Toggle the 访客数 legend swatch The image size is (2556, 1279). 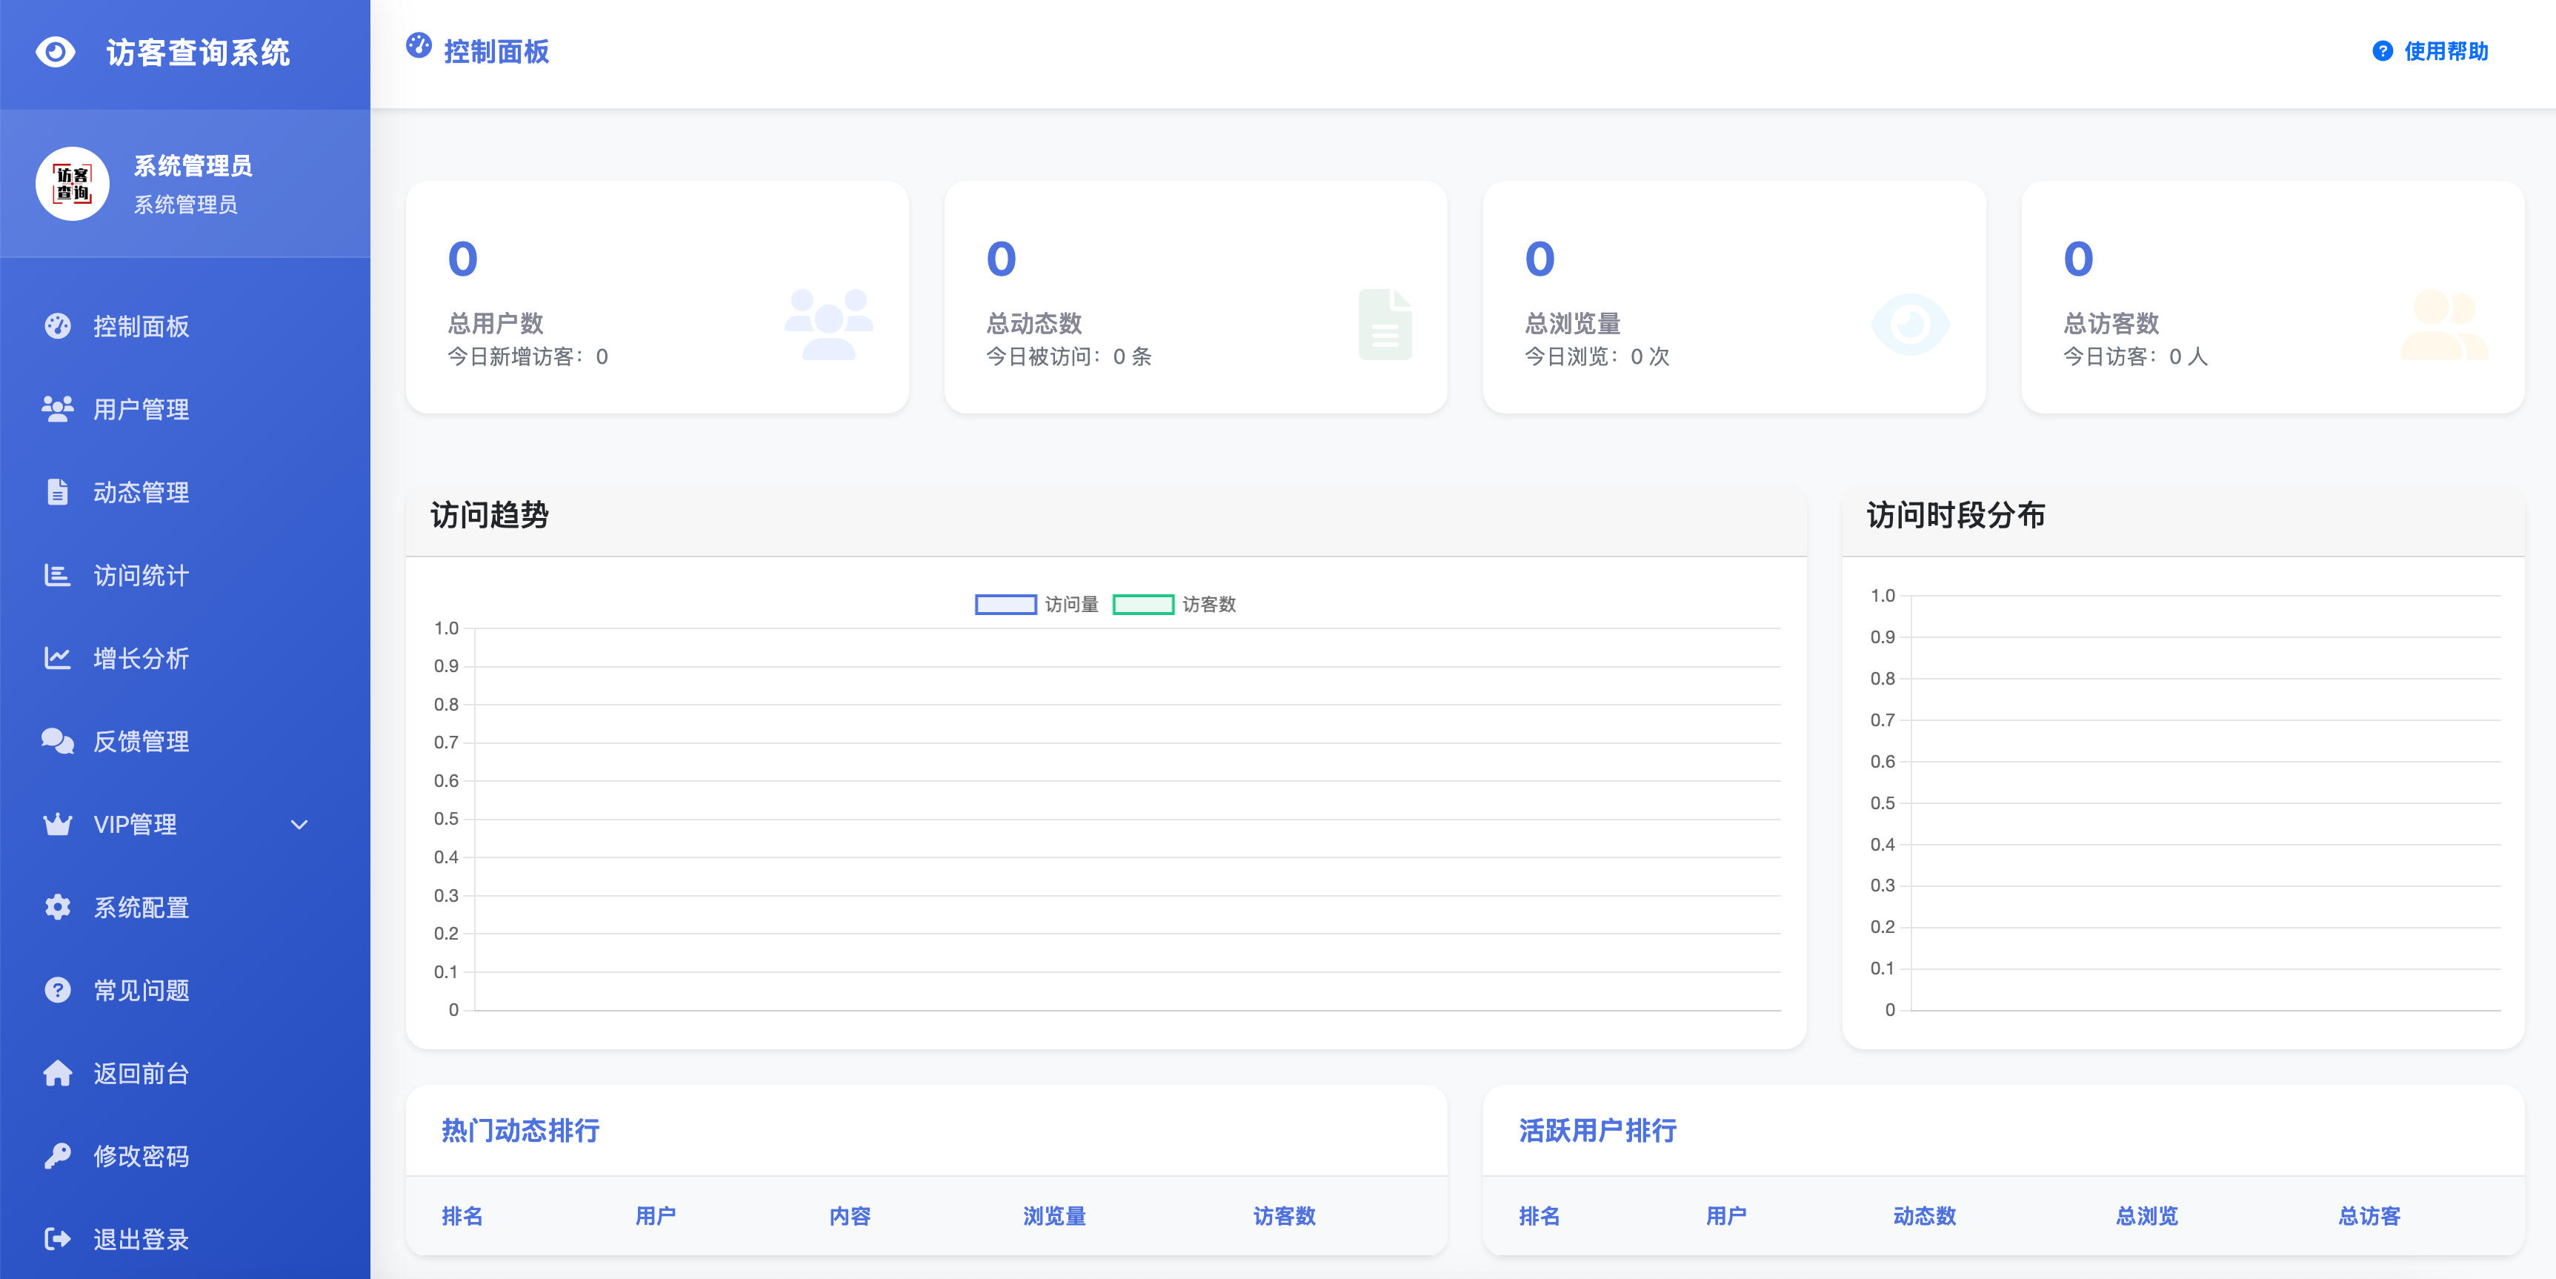(x=1143, y=604)
